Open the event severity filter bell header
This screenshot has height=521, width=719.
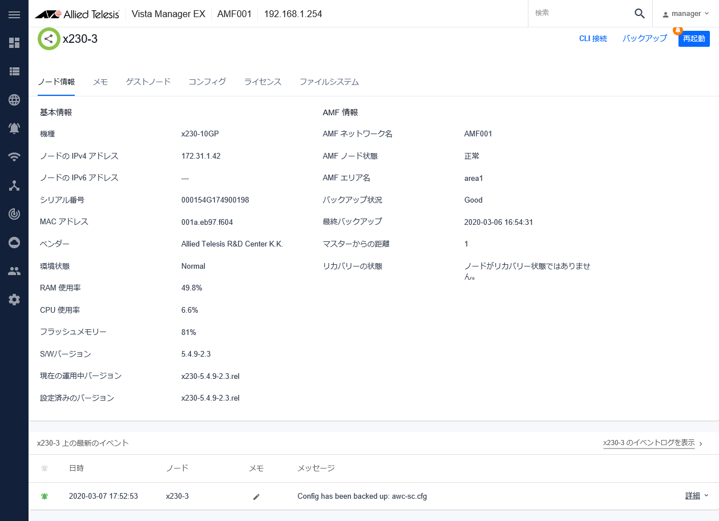pyautogui.click(x=44, y=468)
